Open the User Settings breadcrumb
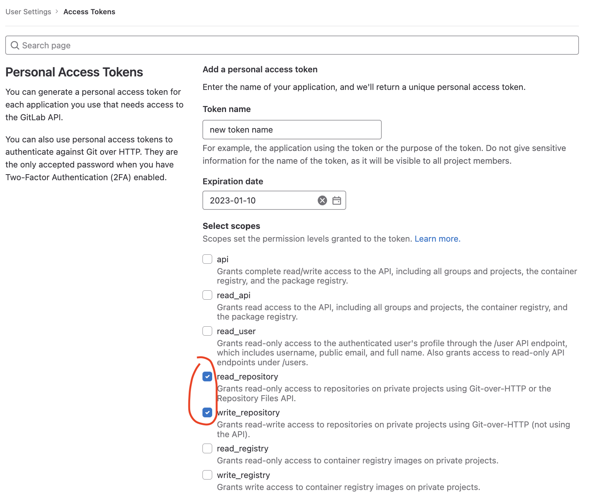 pyautogui.click(x=28, y=12)
